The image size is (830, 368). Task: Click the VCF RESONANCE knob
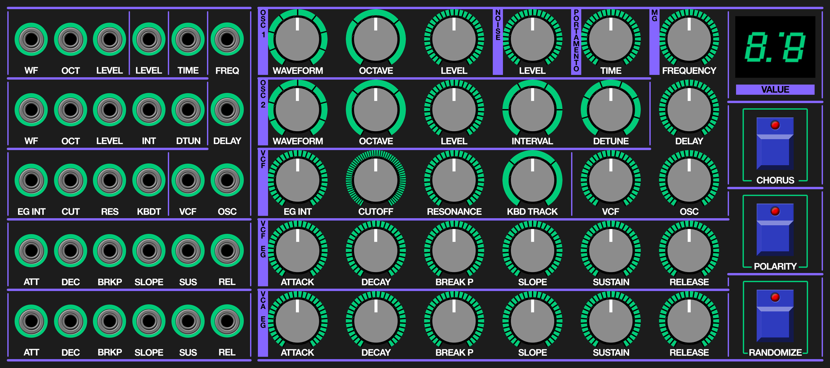(x=454, y=180)
